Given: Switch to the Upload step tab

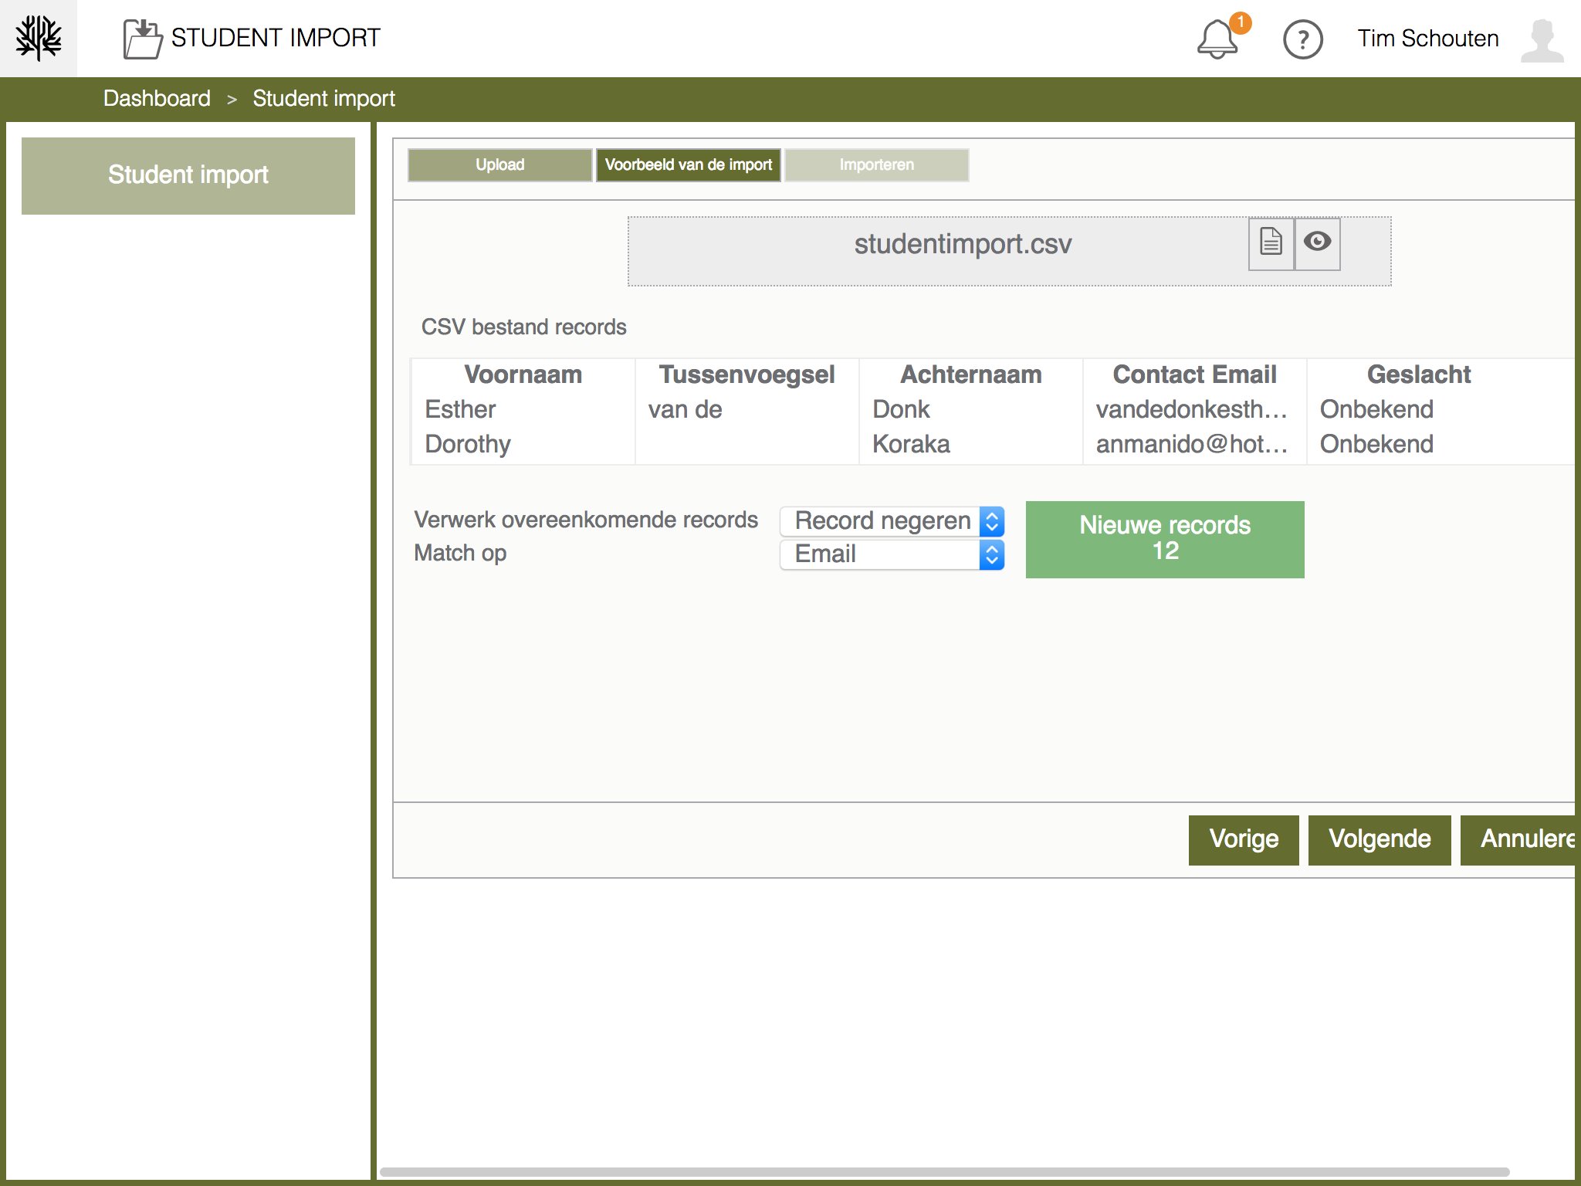Looking at the screenshot, I should [499, 165].
